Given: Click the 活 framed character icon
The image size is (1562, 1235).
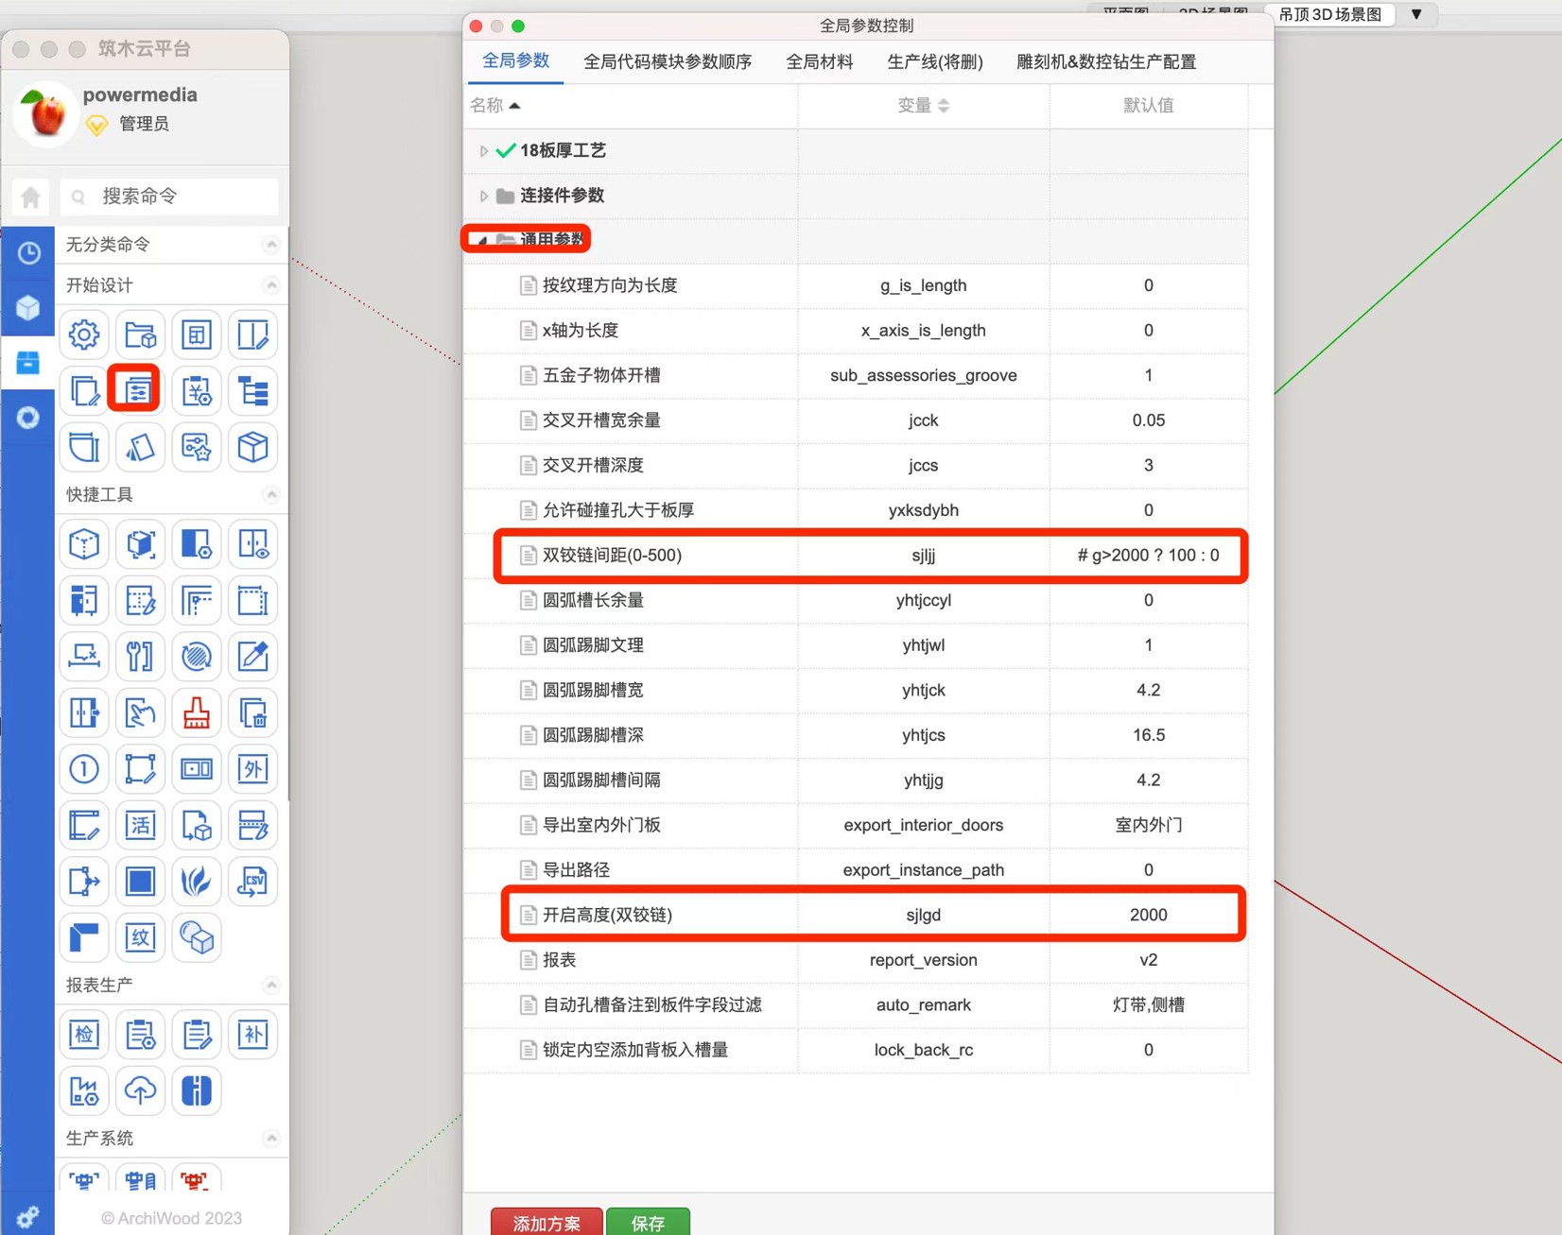Looking at the screenshot, I should [140, 825].
